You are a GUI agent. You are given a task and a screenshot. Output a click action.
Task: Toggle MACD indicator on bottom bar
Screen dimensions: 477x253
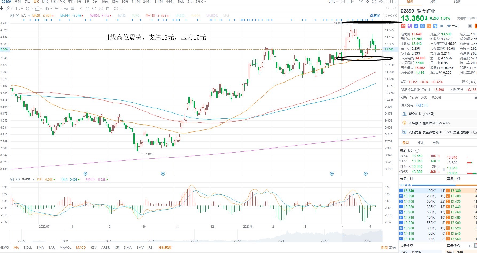81,248
